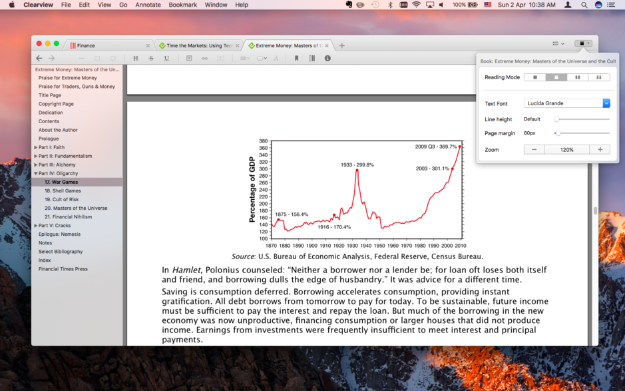The width and height of the screenshot is (625, 391).
Task: Click the Highlight text icon
Action: pos(136,58)
